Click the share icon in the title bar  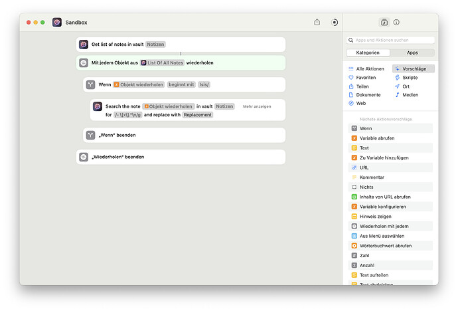[317, 22]
